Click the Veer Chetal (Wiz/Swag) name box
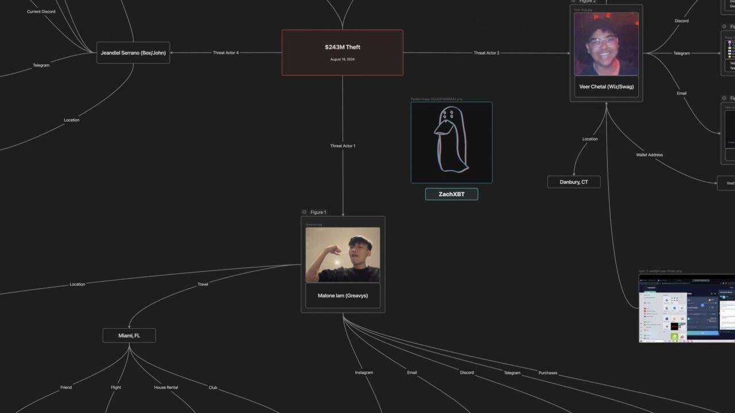735x413 pixels. tap(606, 87)
